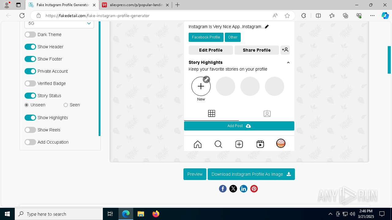Add this page to favorites star

point(287,16)
